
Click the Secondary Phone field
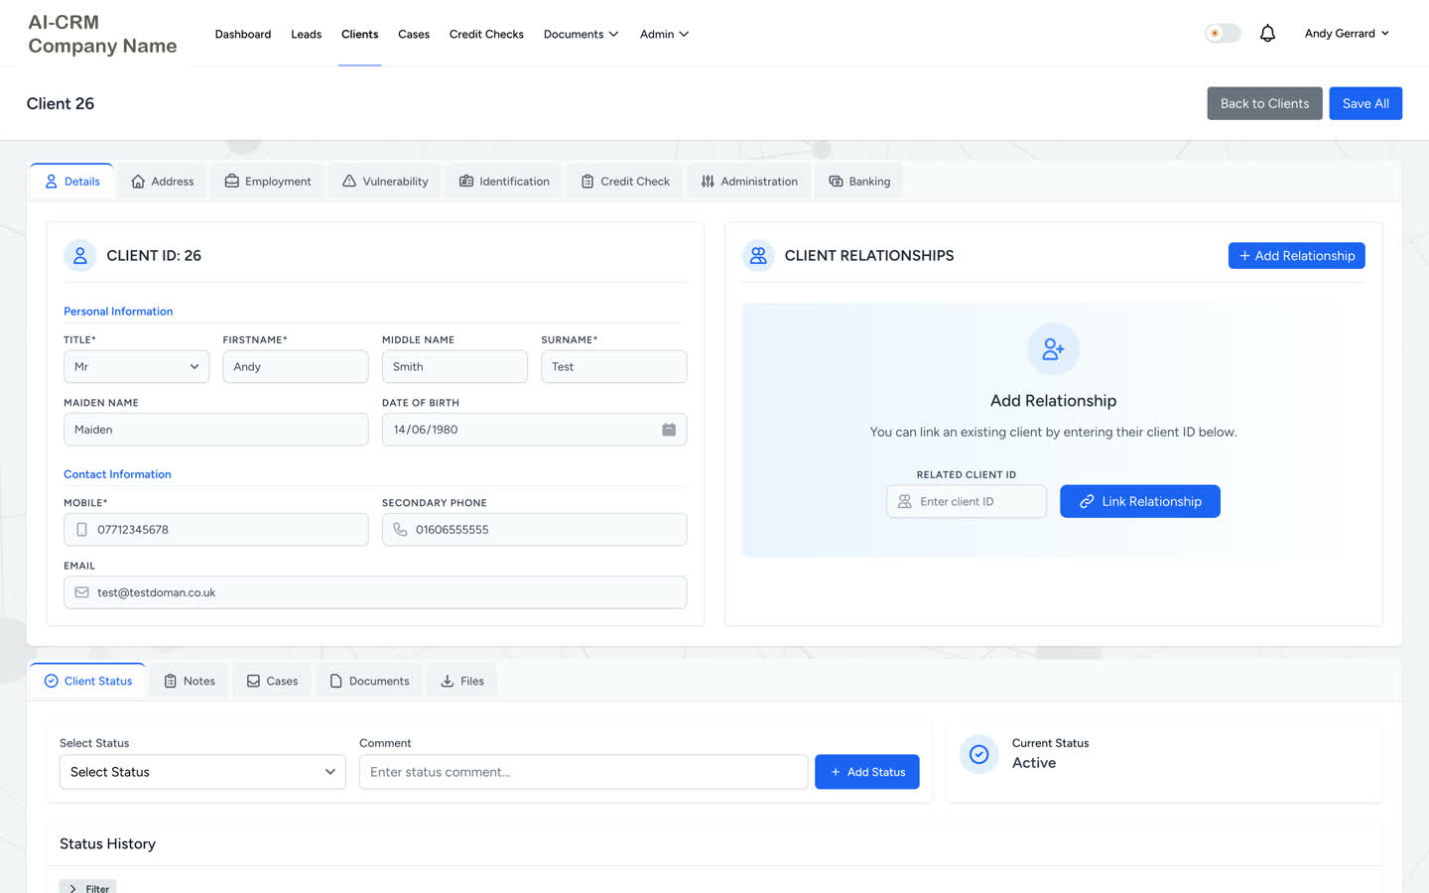click(x=534, y=530)
